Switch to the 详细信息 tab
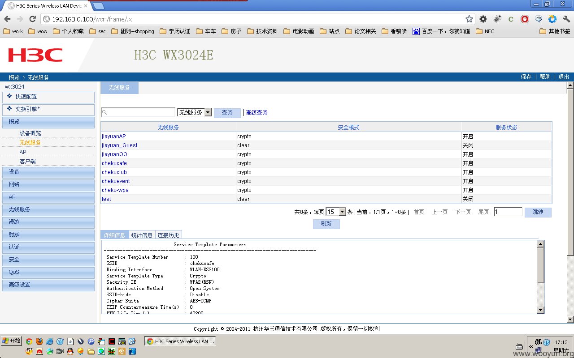The image size is (574, 358). [x=115, y=235]
